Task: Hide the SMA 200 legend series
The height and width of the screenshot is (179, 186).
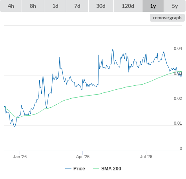Action: [111, 169]
